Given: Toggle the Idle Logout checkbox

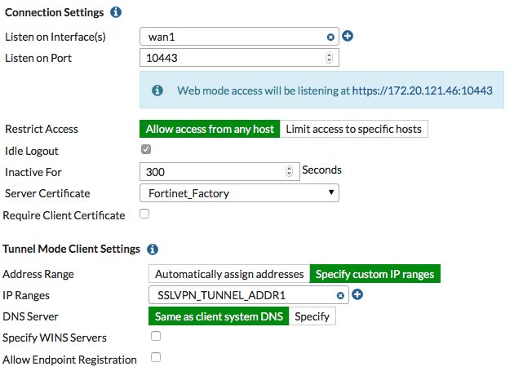Looking at the screenshot, I should click(146, 149).
